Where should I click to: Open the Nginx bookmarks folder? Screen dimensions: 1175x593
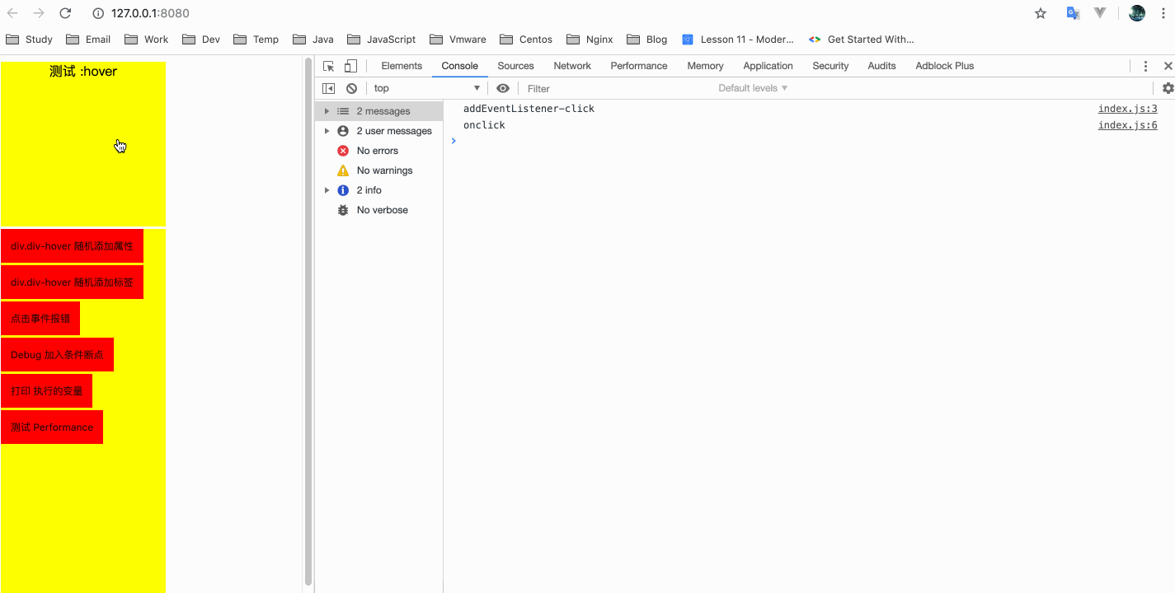pyautogui.click(x=590, y=40)
